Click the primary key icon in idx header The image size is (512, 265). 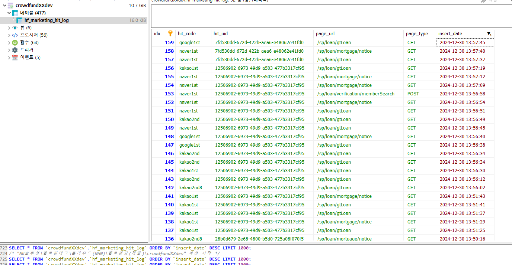pyautogui.click(x=170, y=33)
